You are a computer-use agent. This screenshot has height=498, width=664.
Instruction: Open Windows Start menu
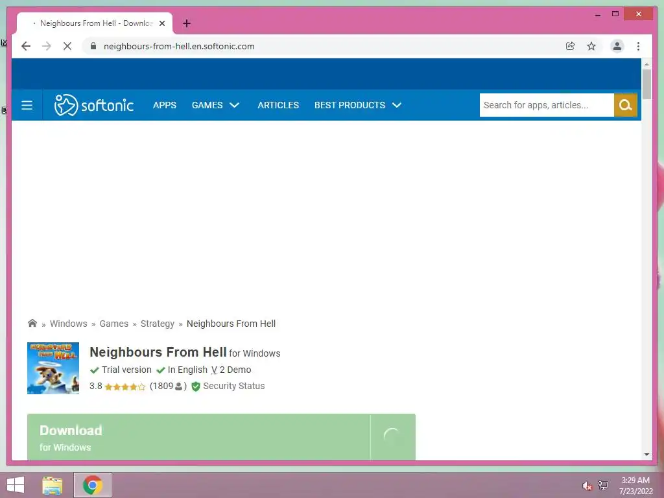tap(16, 485)
